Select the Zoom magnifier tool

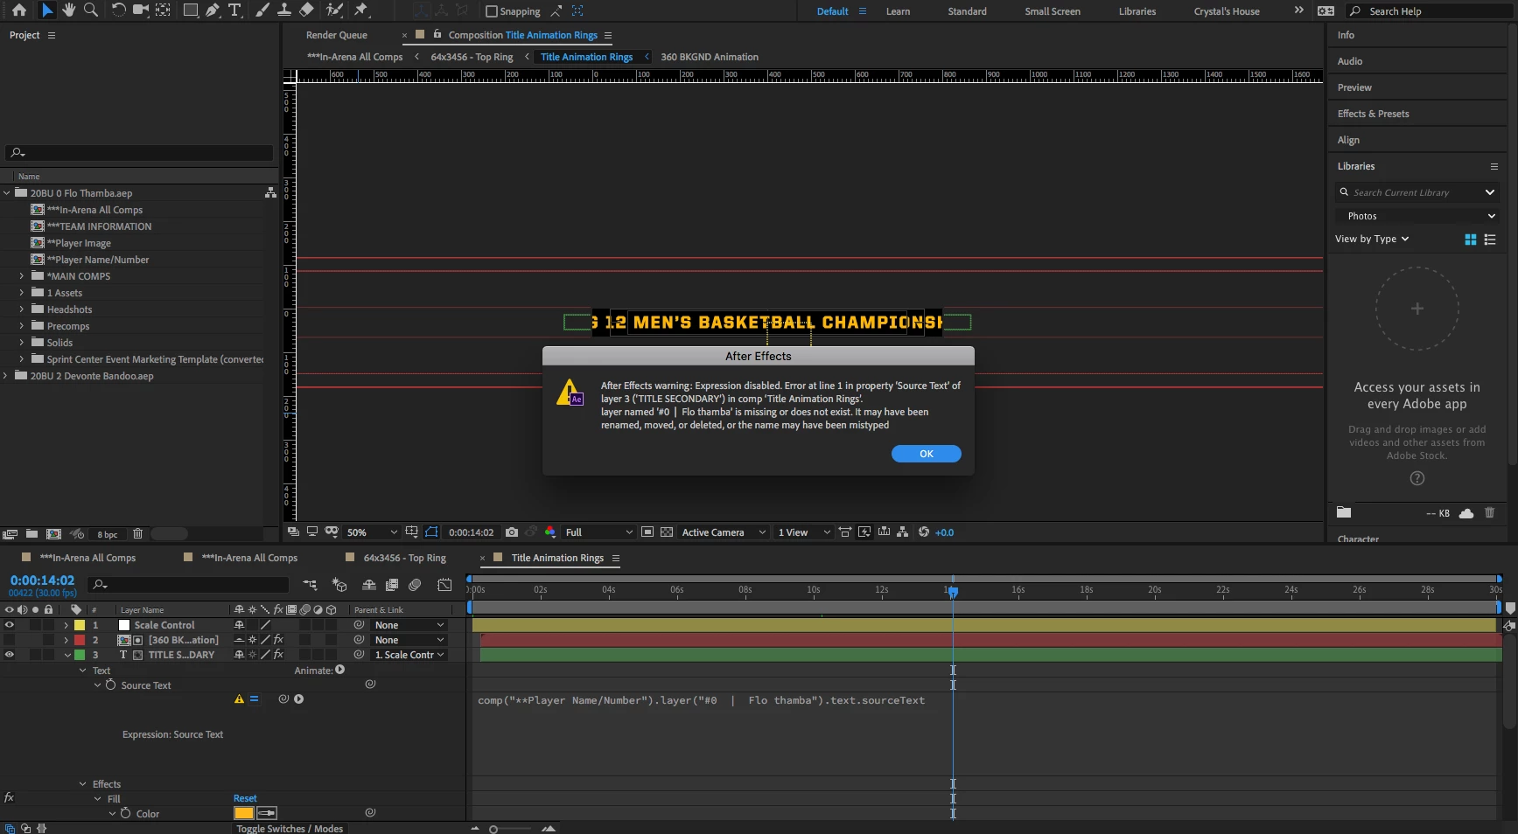click(90, 10)
